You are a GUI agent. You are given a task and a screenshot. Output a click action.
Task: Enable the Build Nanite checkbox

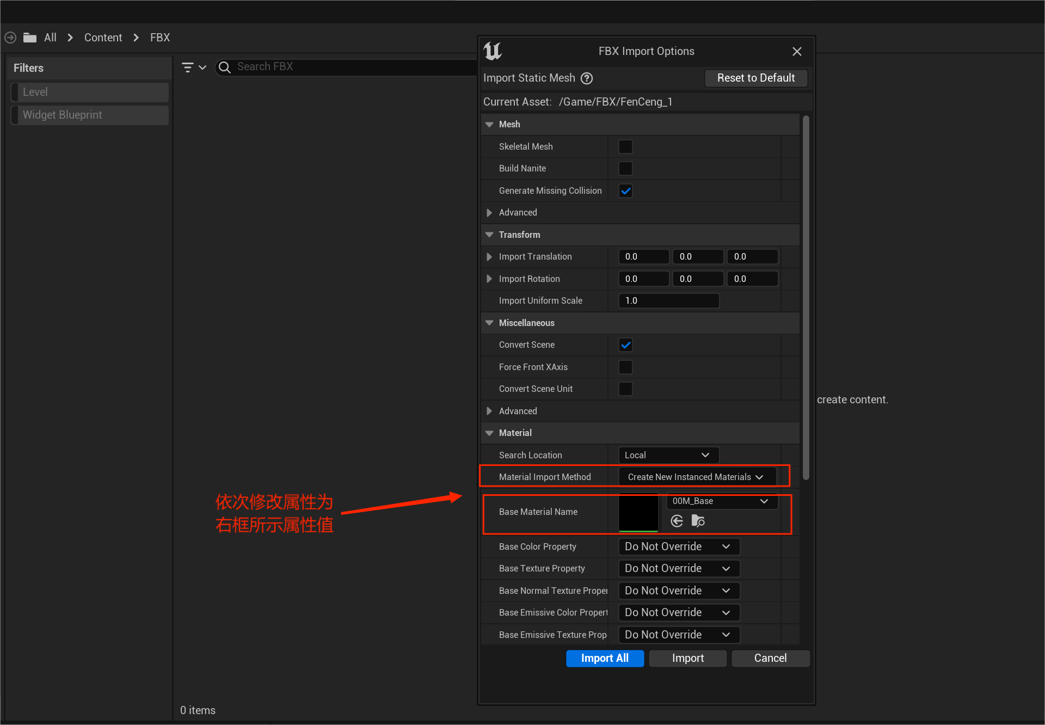[x=625, y=169]
